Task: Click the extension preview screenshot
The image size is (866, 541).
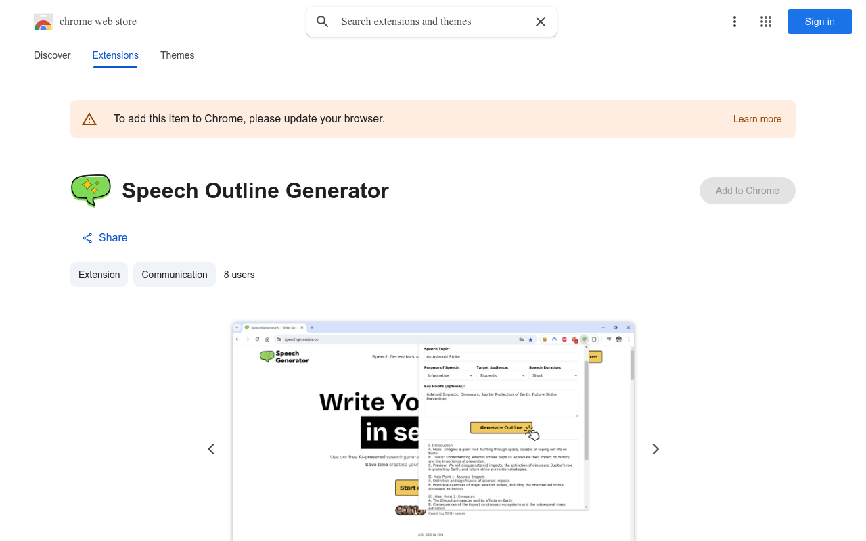Action: (433, 431)
